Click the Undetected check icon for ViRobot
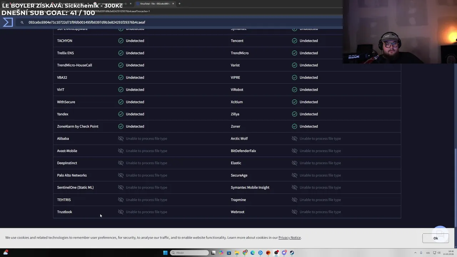457x257 pixels. 295,90
